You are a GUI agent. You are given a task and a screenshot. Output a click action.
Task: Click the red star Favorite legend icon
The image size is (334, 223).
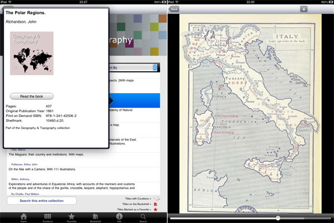pos(155,210)
